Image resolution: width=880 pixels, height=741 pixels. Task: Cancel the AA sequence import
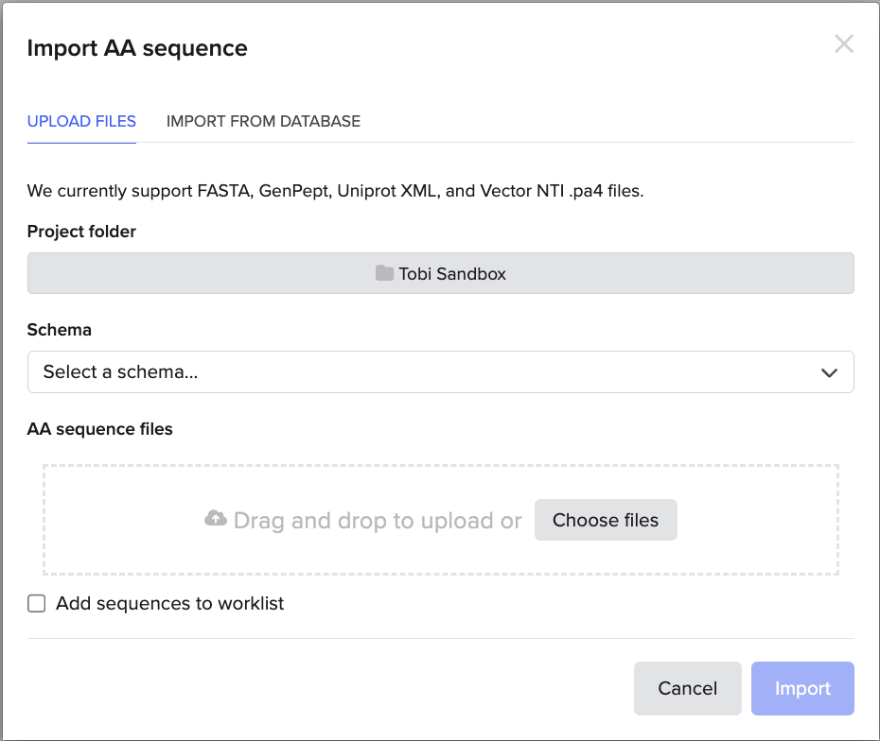pyautogui.click(x=687, y=688)
